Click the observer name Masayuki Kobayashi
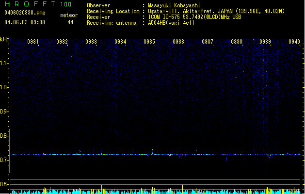The image size is (305, 194). (x=174, y=5)
